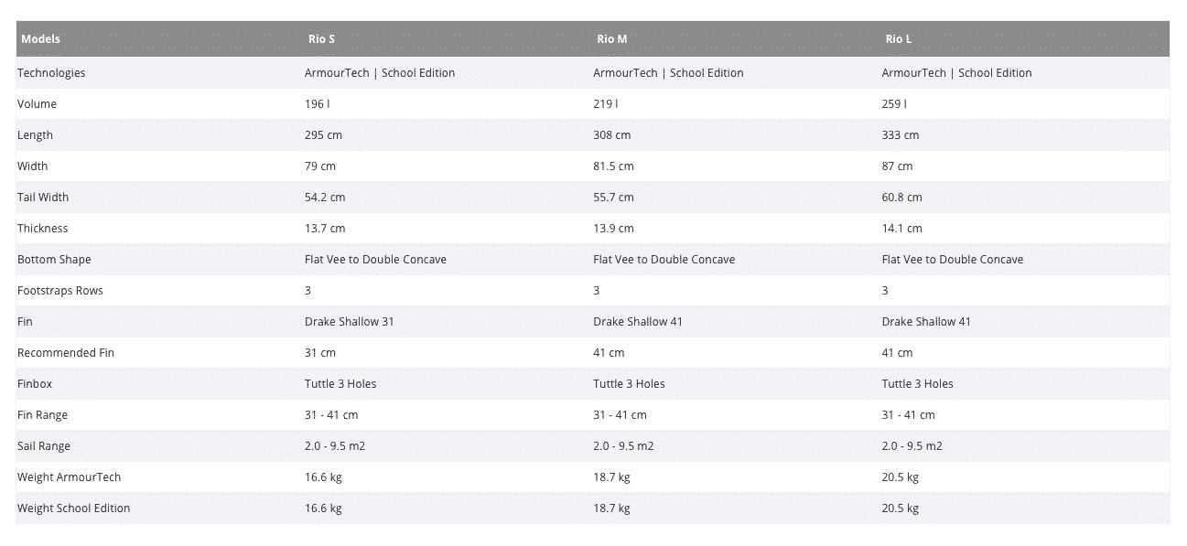
Task: Click the Finbox row label
Action: pyautogui.click(x=35, y=384)
